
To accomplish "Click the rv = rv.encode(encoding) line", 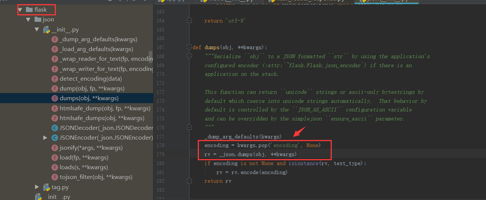I will (x=252, y=172).
